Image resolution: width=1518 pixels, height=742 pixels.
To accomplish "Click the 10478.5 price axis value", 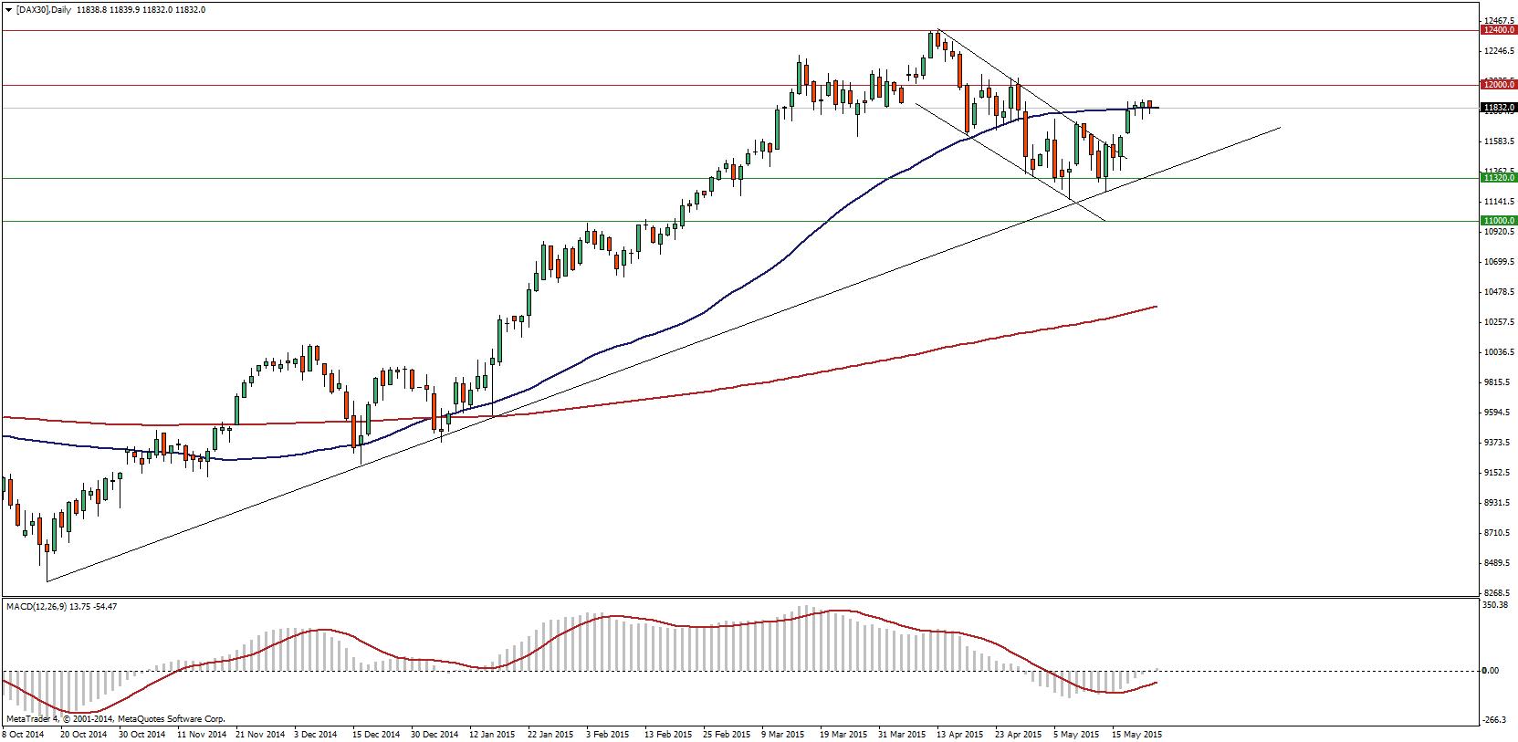I will pyautogui.click(x=1501, y=292).
